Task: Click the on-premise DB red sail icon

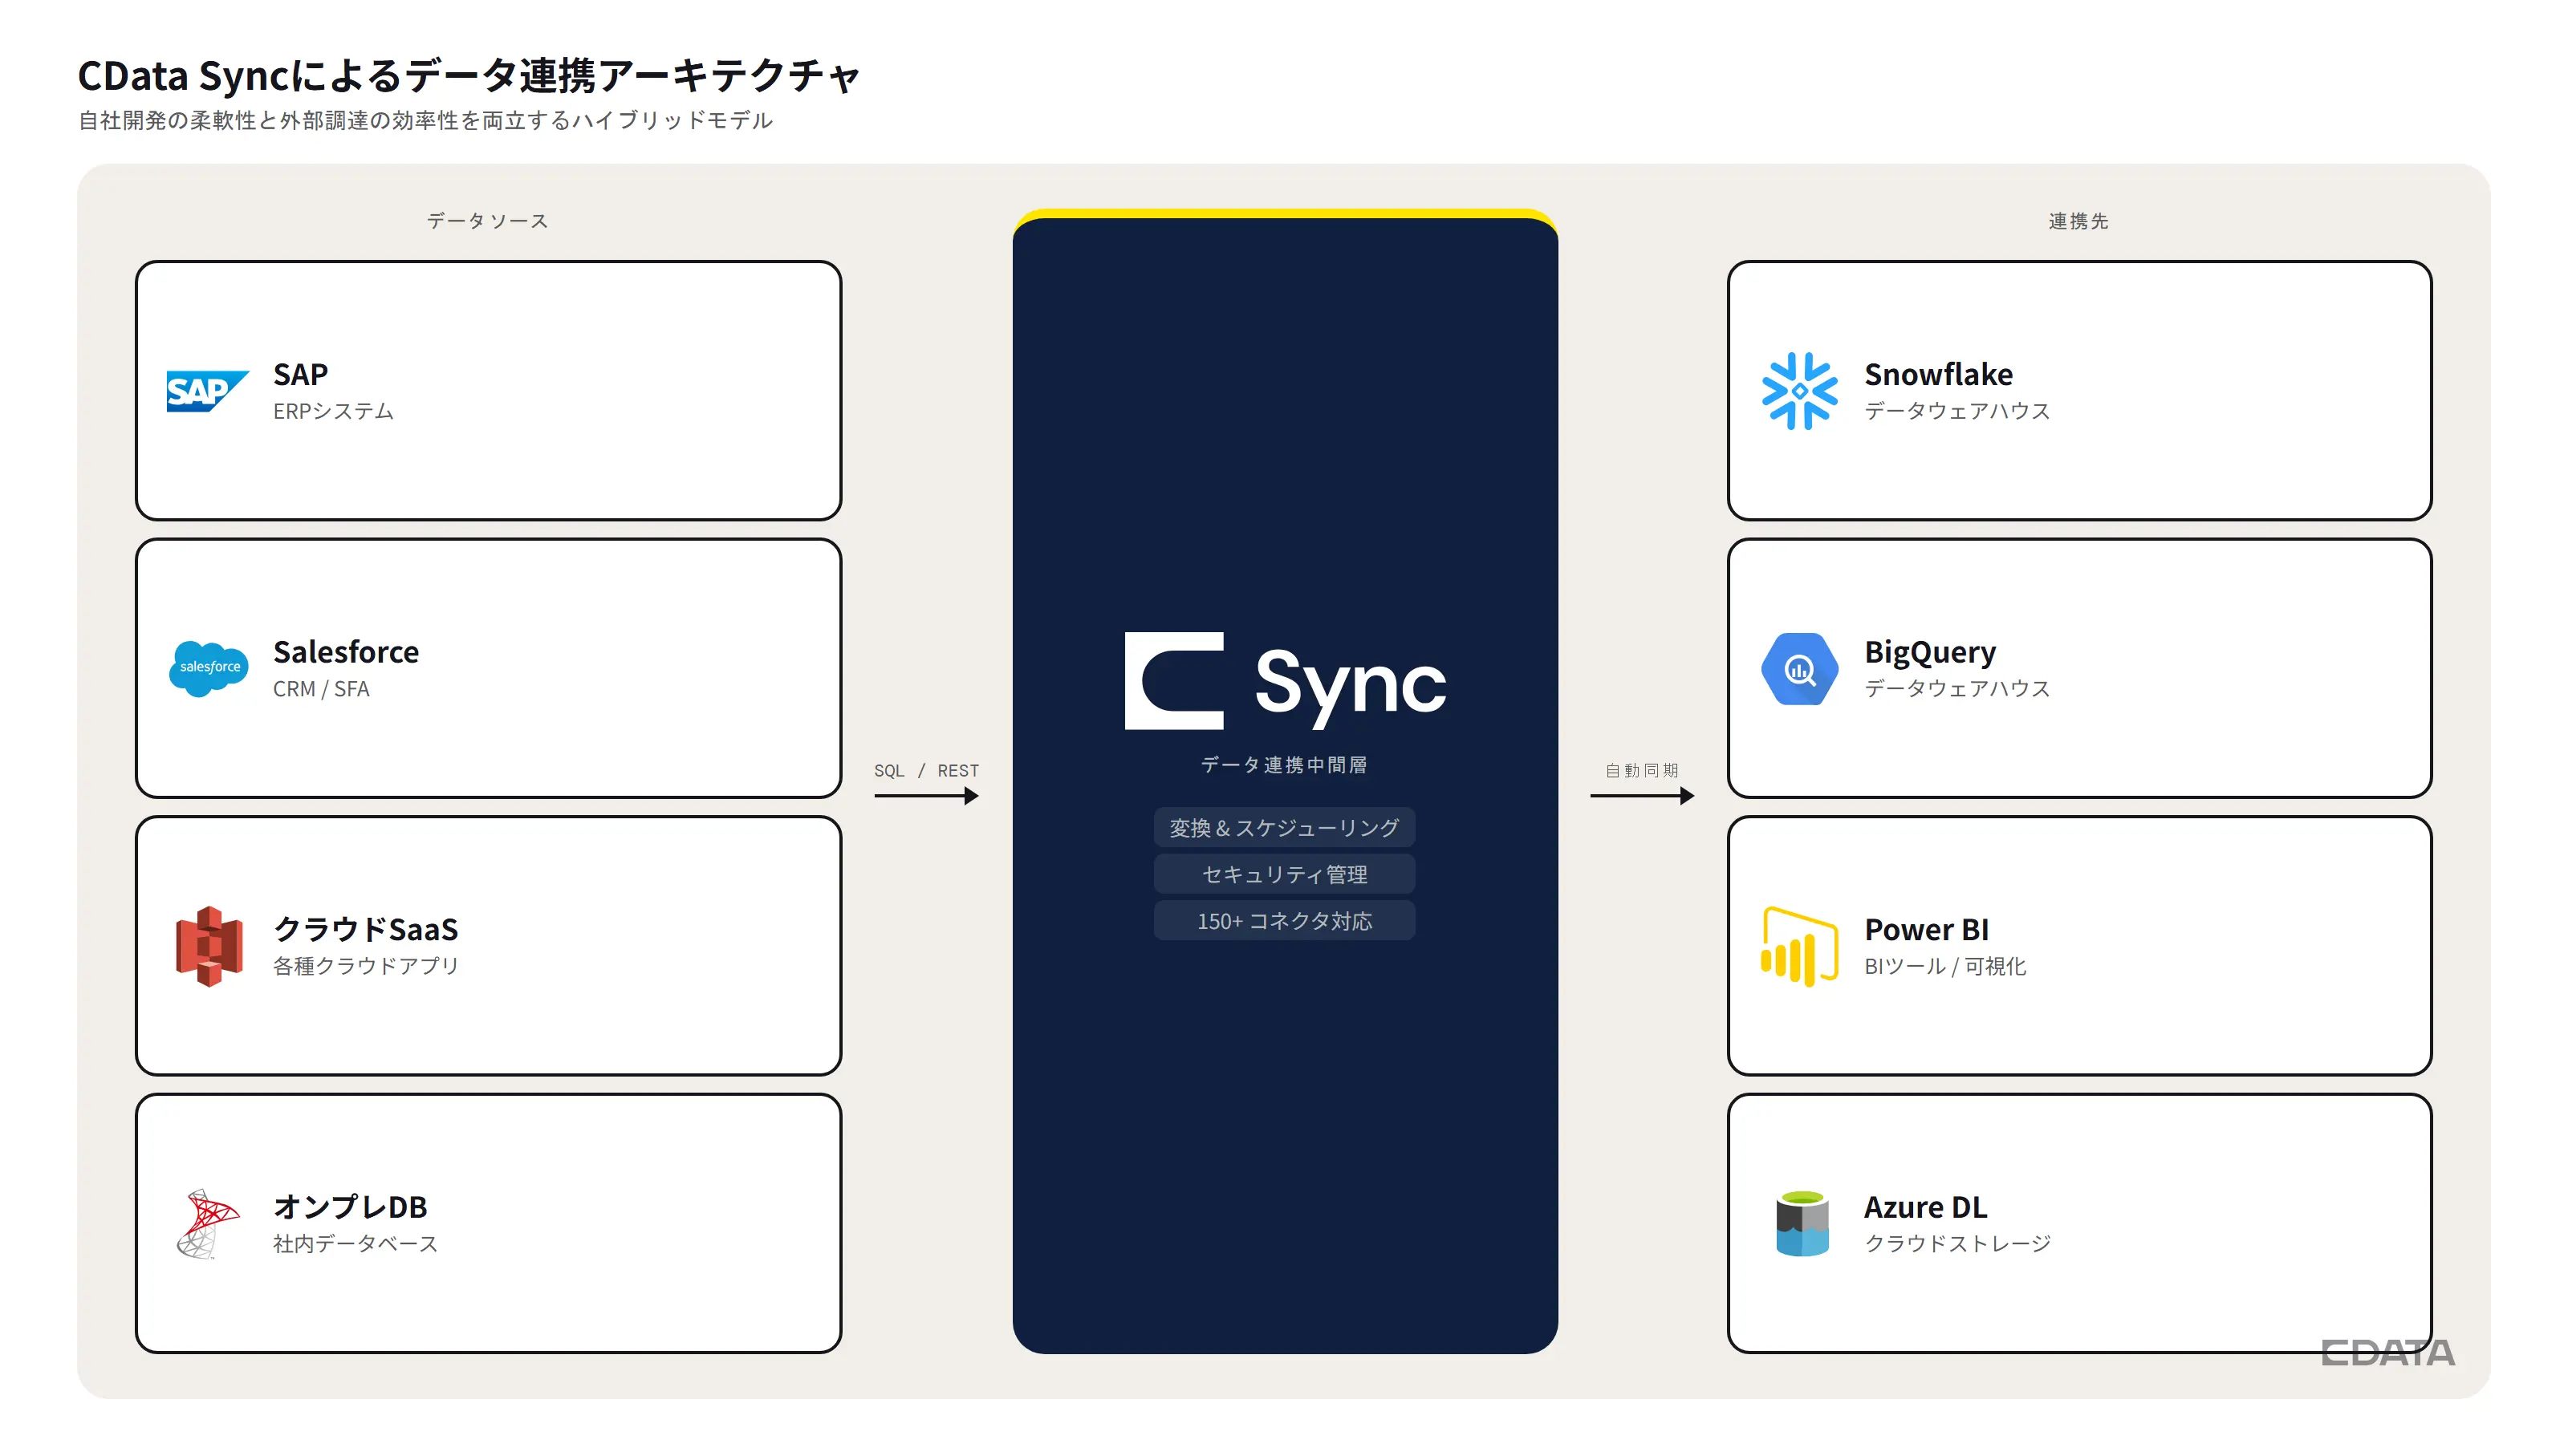Action: tap(209, 1223)
